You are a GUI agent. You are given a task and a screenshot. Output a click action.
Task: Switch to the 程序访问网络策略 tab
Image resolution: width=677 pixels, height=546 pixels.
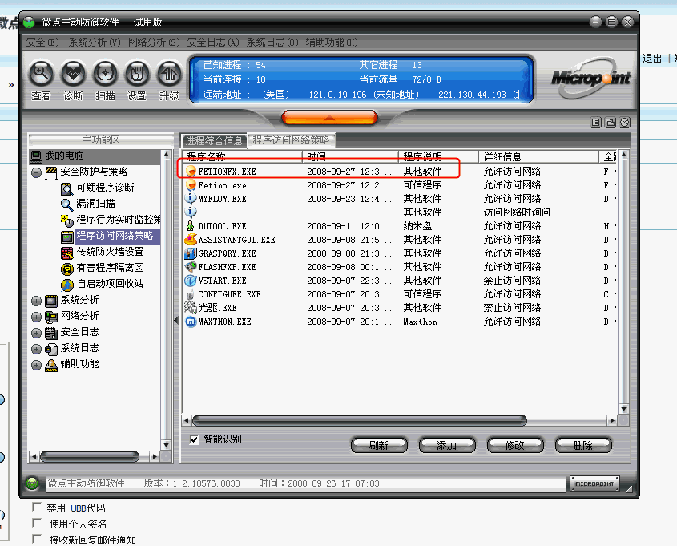pos(291,140)
